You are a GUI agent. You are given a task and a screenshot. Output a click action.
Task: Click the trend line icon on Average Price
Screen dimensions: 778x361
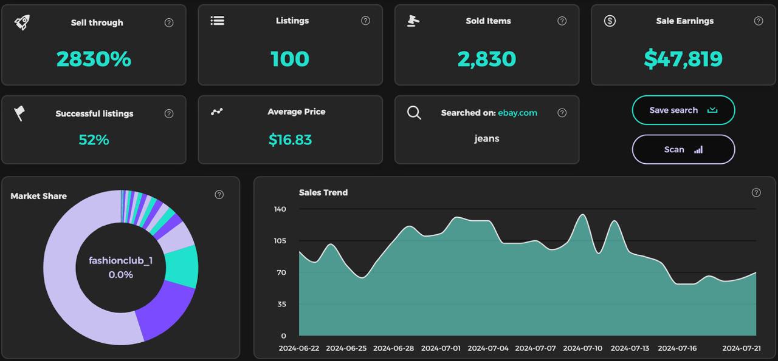coord(217,112)
